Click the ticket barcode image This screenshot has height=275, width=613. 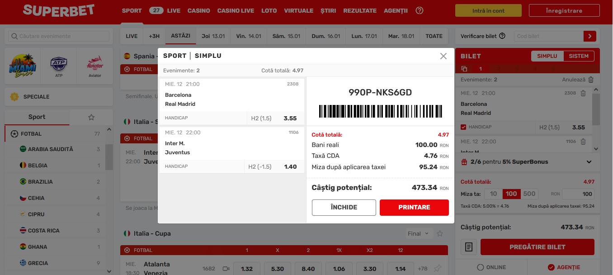click(380, 111)
